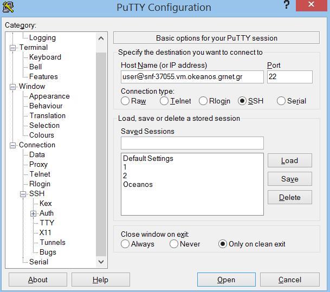This screenshot has height=292, width=330.
Task: Save the current session
Action: [x=290, y=179]
